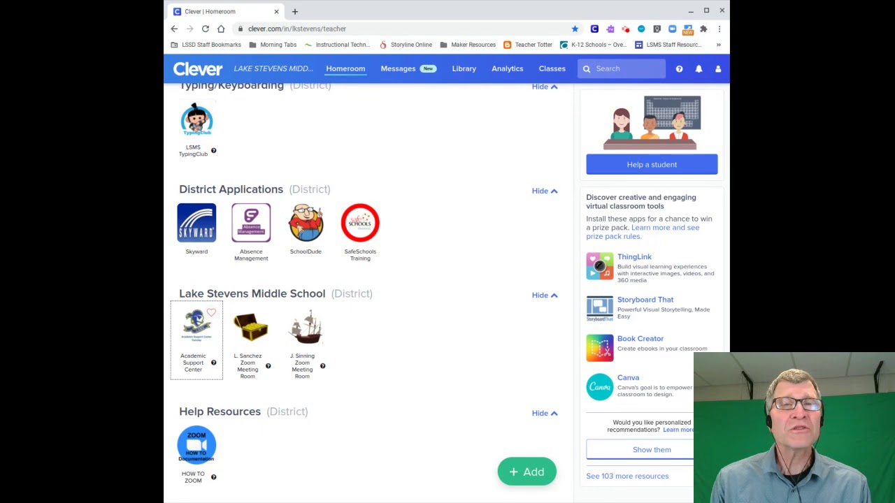Hide the Help Resources section
The width and height of the screenshot is (895, 503).
tap(545, 413)
